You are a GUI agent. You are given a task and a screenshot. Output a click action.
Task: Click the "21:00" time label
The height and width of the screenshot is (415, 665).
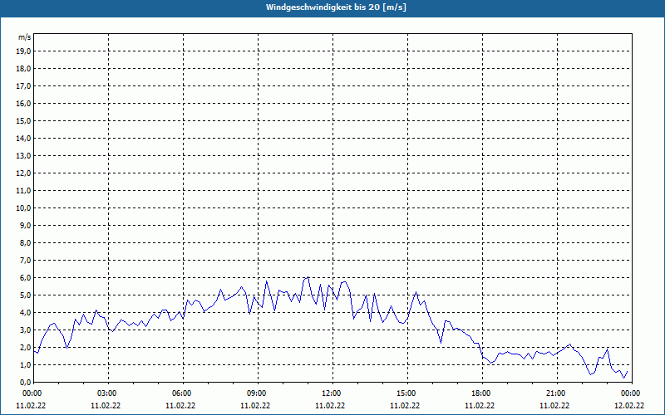pos(557,393)
